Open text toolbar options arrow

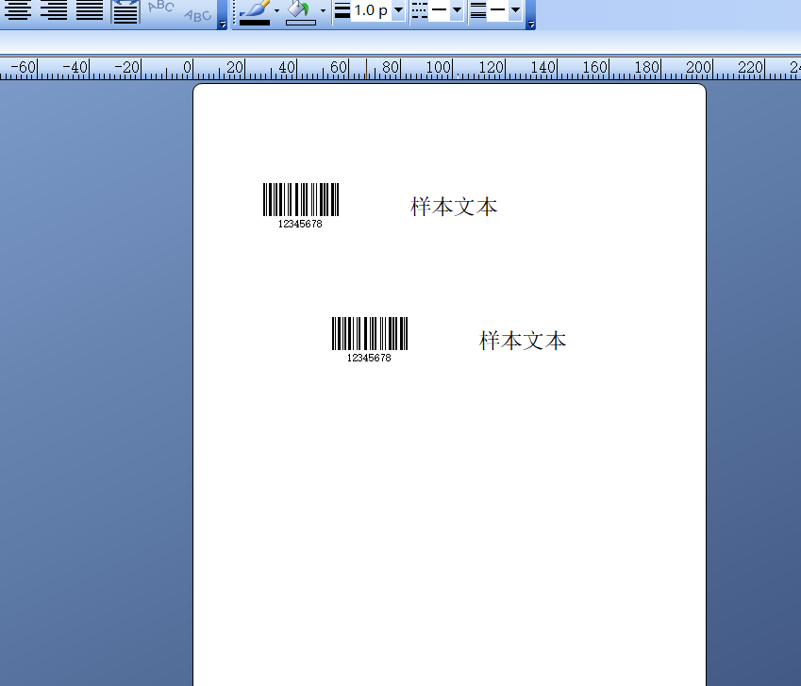[223, 24]
